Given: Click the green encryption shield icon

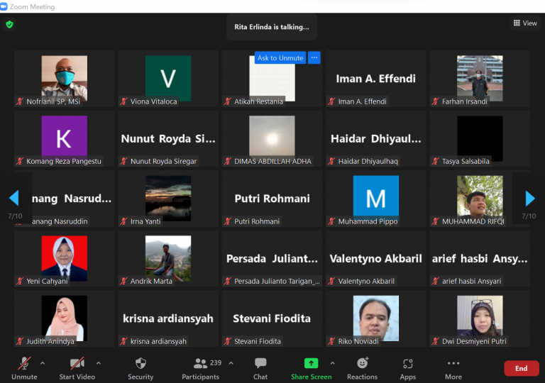Looking at the screenshot, I should coord(10,24).
